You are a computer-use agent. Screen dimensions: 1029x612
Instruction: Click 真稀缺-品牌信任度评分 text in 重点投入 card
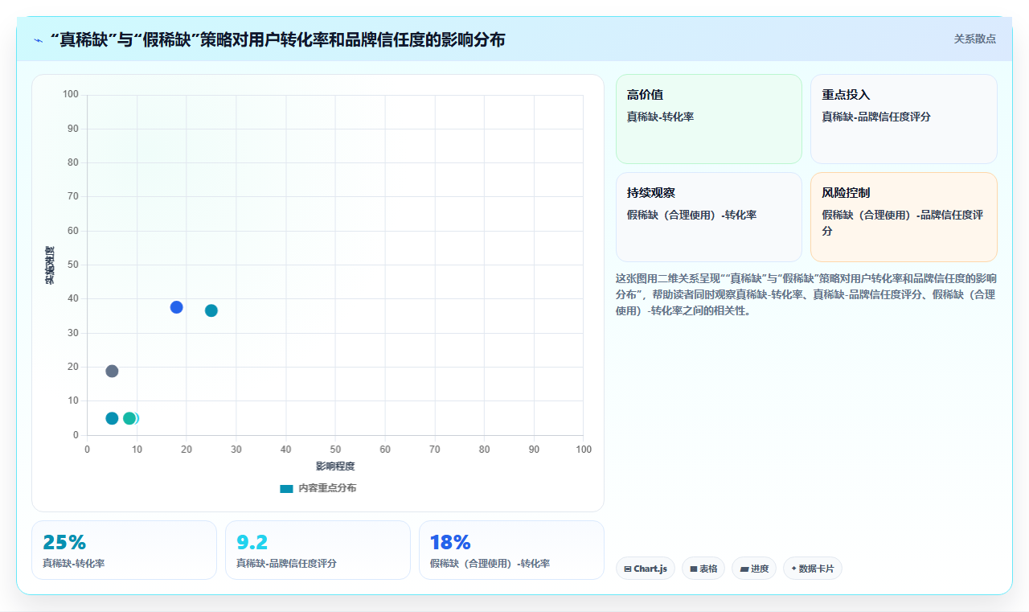tap(876, 117)
